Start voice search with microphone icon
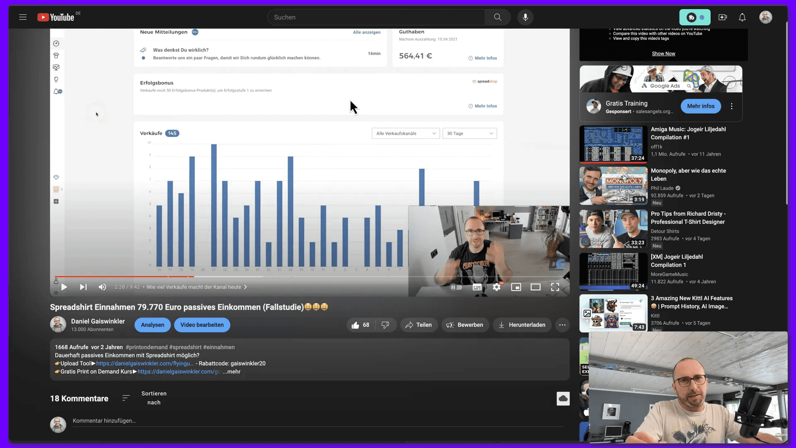The image size is (796, 448). point(525,17)
